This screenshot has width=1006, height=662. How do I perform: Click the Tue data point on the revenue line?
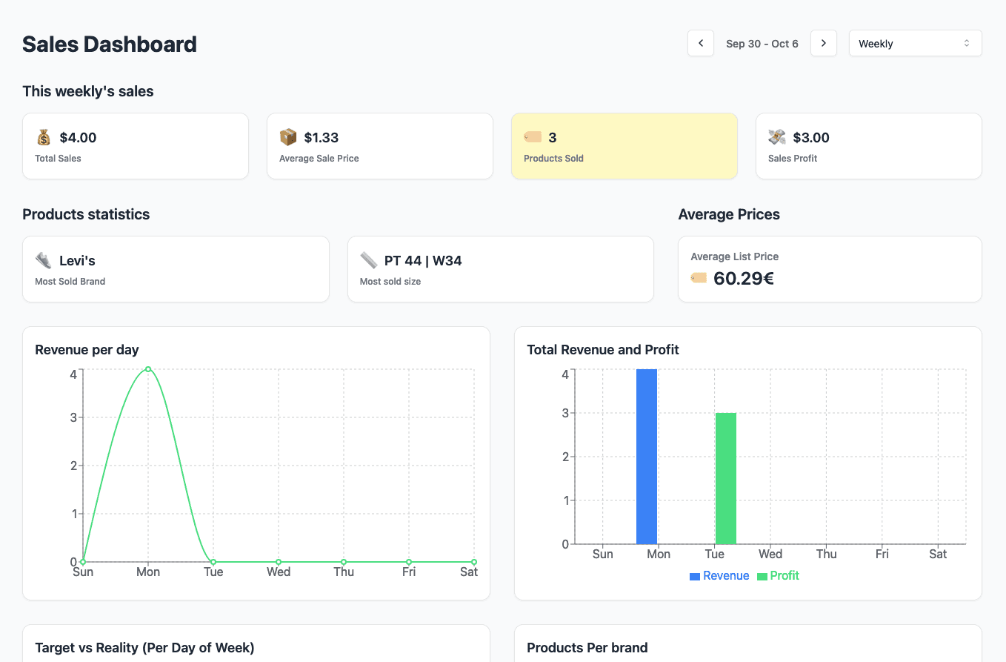coord(213,562)
